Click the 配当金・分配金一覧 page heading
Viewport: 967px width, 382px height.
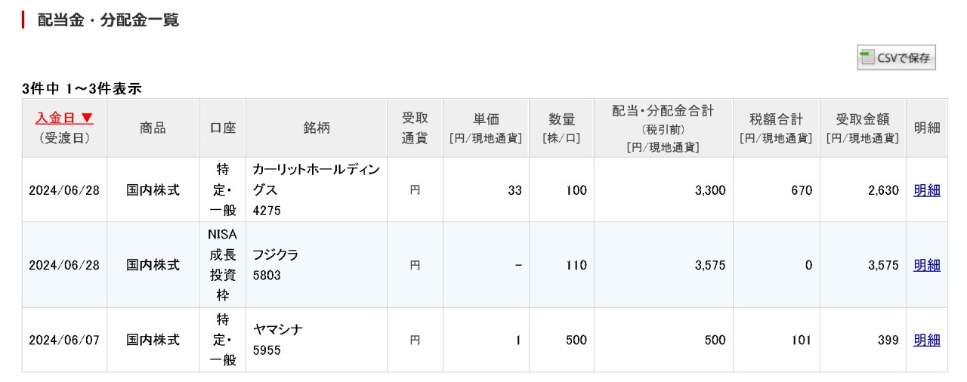coord(108,20)
